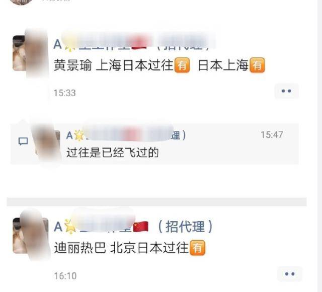This screenshot has width=322, height=292.
Task: Select the comment text 过往是已经飞过的
Action: tap(113, 153)
